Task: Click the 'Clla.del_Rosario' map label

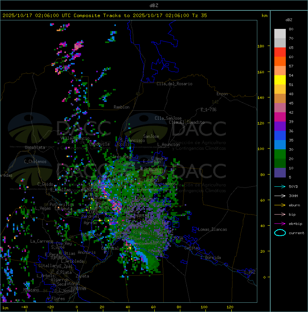Action: click(174, 84)
